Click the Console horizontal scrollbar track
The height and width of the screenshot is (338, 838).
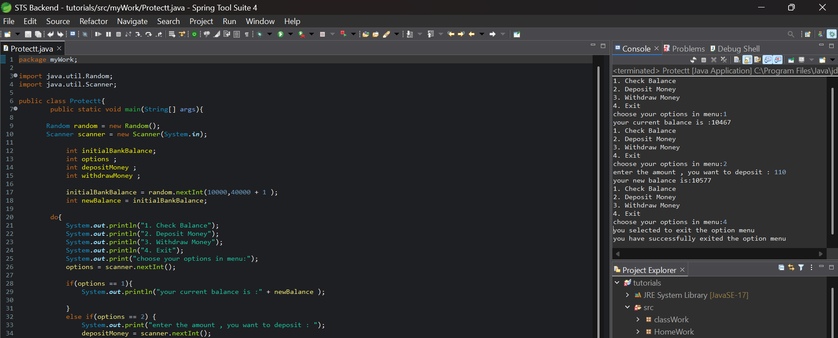point(719,254)
